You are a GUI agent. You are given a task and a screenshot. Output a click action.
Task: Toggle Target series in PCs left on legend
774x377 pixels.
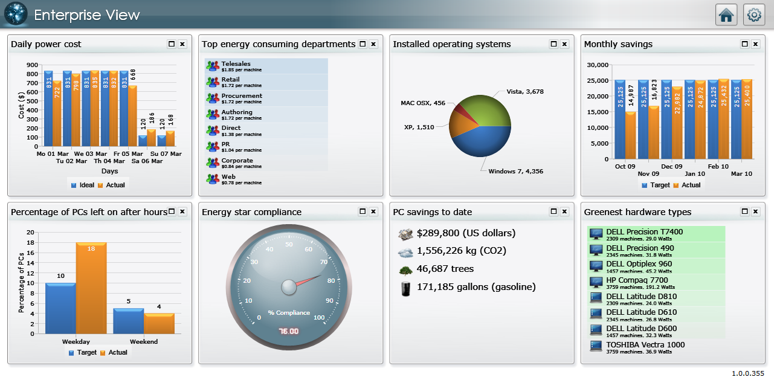tap(82, 352)
